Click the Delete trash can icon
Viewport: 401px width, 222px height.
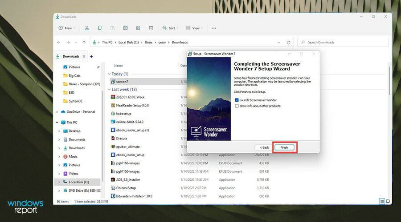(151, 28)
